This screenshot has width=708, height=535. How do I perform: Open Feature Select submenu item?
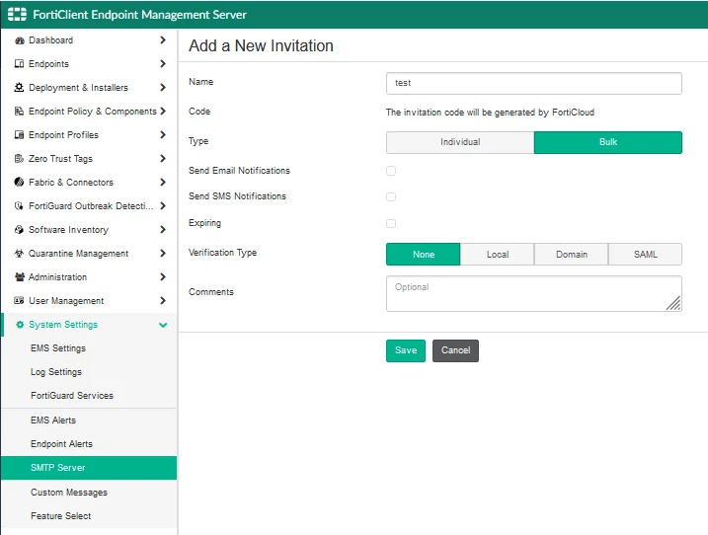tap(89, 516)
